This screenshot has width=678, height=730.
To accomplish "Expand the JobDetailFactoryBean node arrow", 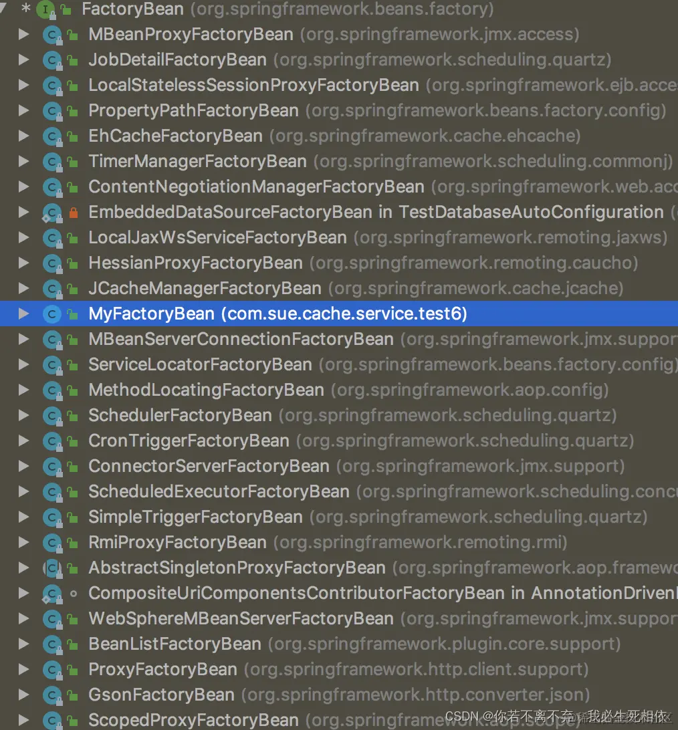I will point(23,59).
